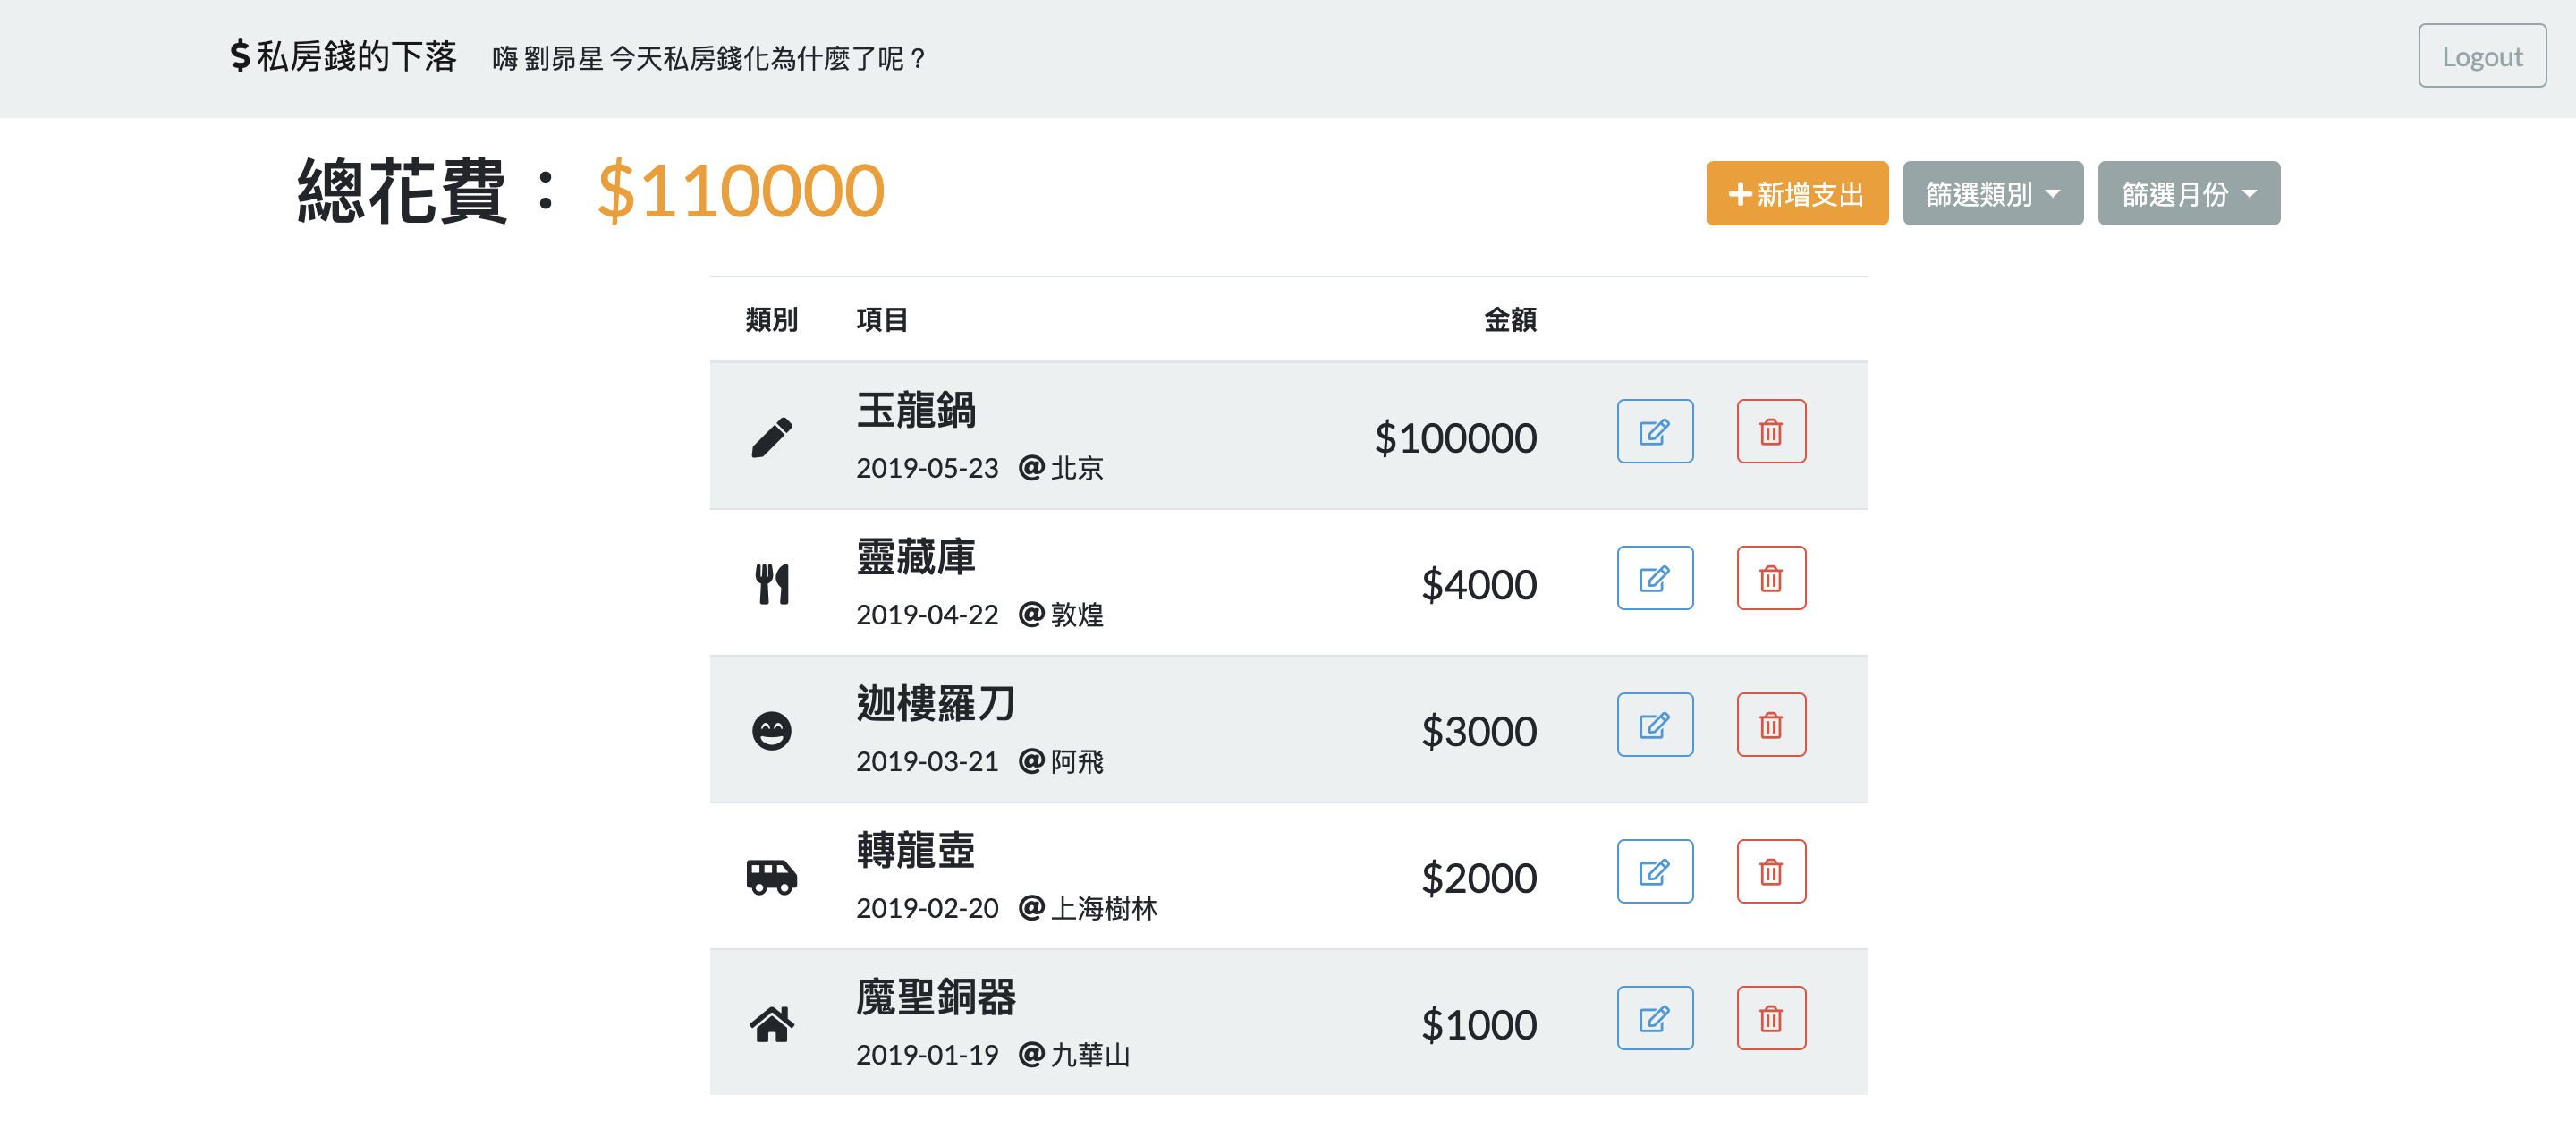Edit the 迦樓羅刀 expense entry
The width and height of the screenshot is (2576, 1129).
click(1655, 725)
